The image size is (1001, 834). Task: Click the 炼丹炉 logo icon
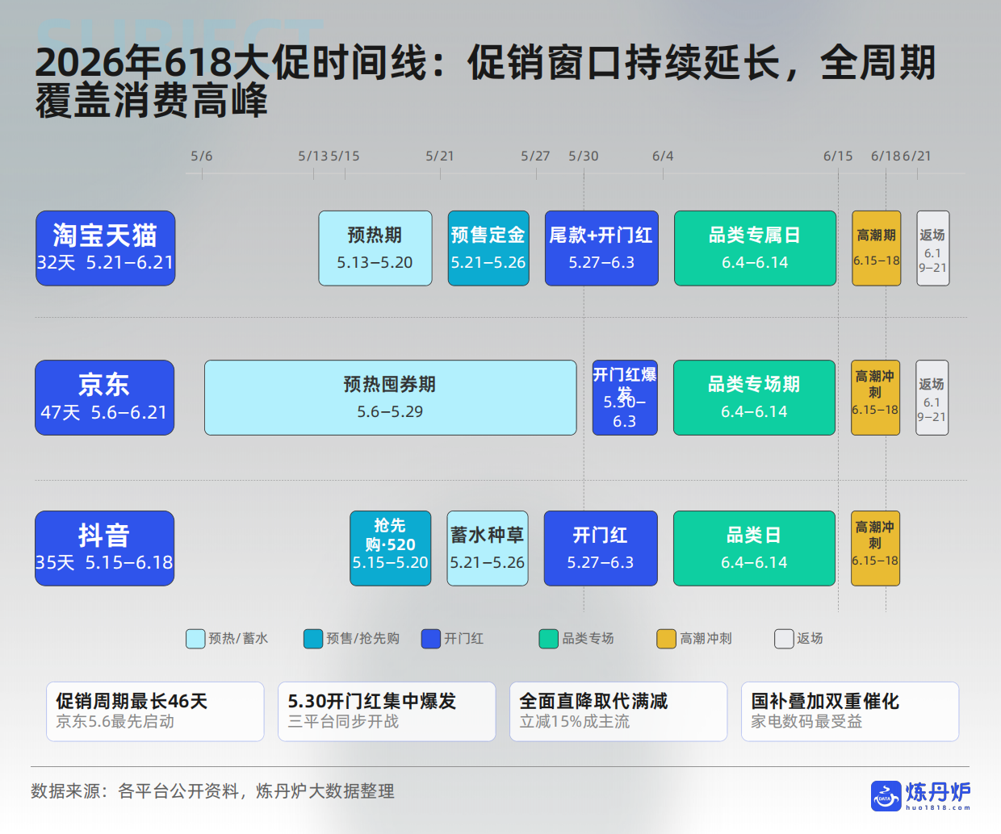886,795
